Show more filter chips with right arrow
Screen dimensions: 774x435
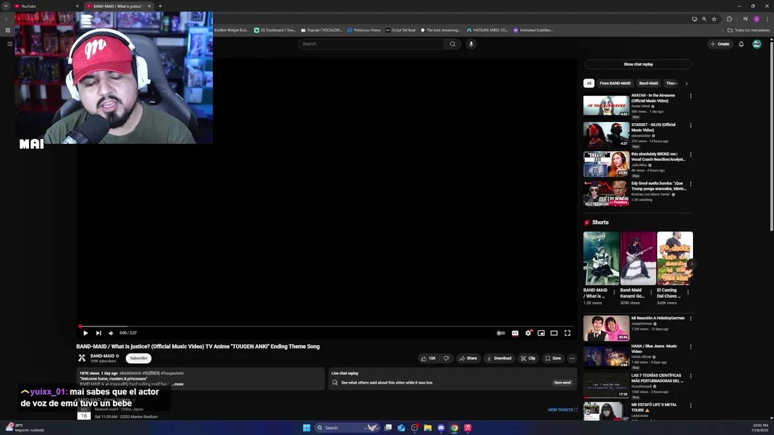coord(686,83)
